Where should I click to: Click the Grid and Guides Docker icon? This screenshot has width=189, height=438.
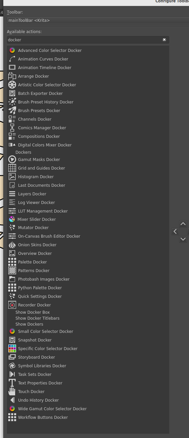click(x=12, y=168)
